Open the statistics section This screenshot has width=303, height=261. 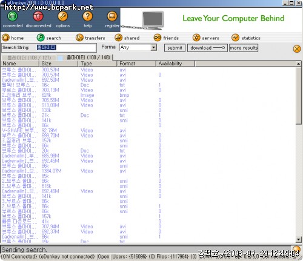coord(246,38)
